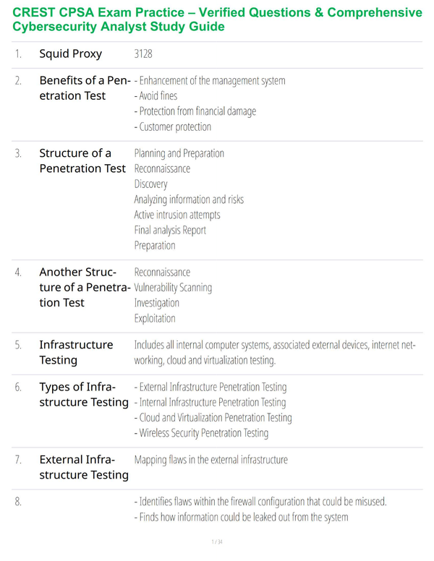Click the 3128 port answer
This screenshot has height=561, width=434.
(x=143, y=53)
